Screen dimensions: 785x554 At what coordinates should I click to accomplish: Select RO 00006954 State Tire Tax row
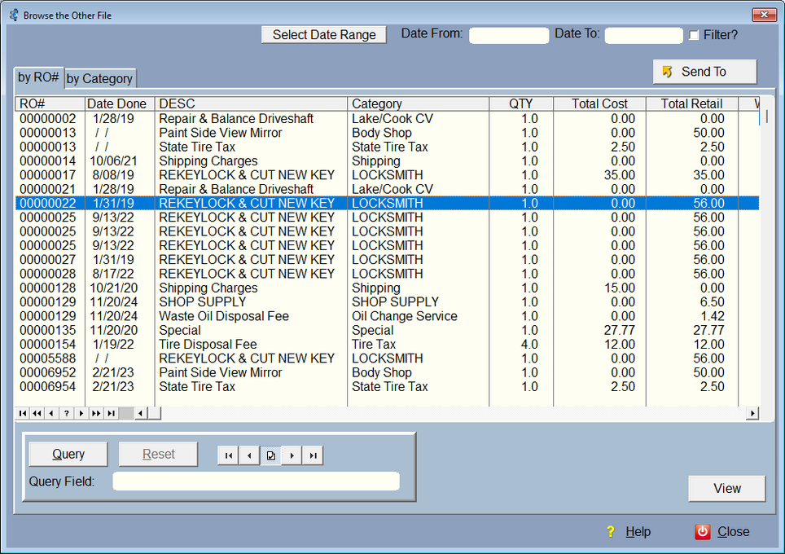[x=388, y=387]
